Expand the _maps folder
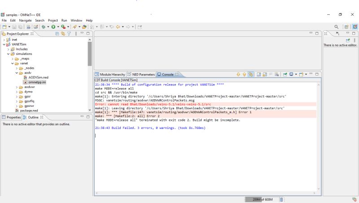Image resolution: width=359 pixels, height=203 pixels. (13, 59)
